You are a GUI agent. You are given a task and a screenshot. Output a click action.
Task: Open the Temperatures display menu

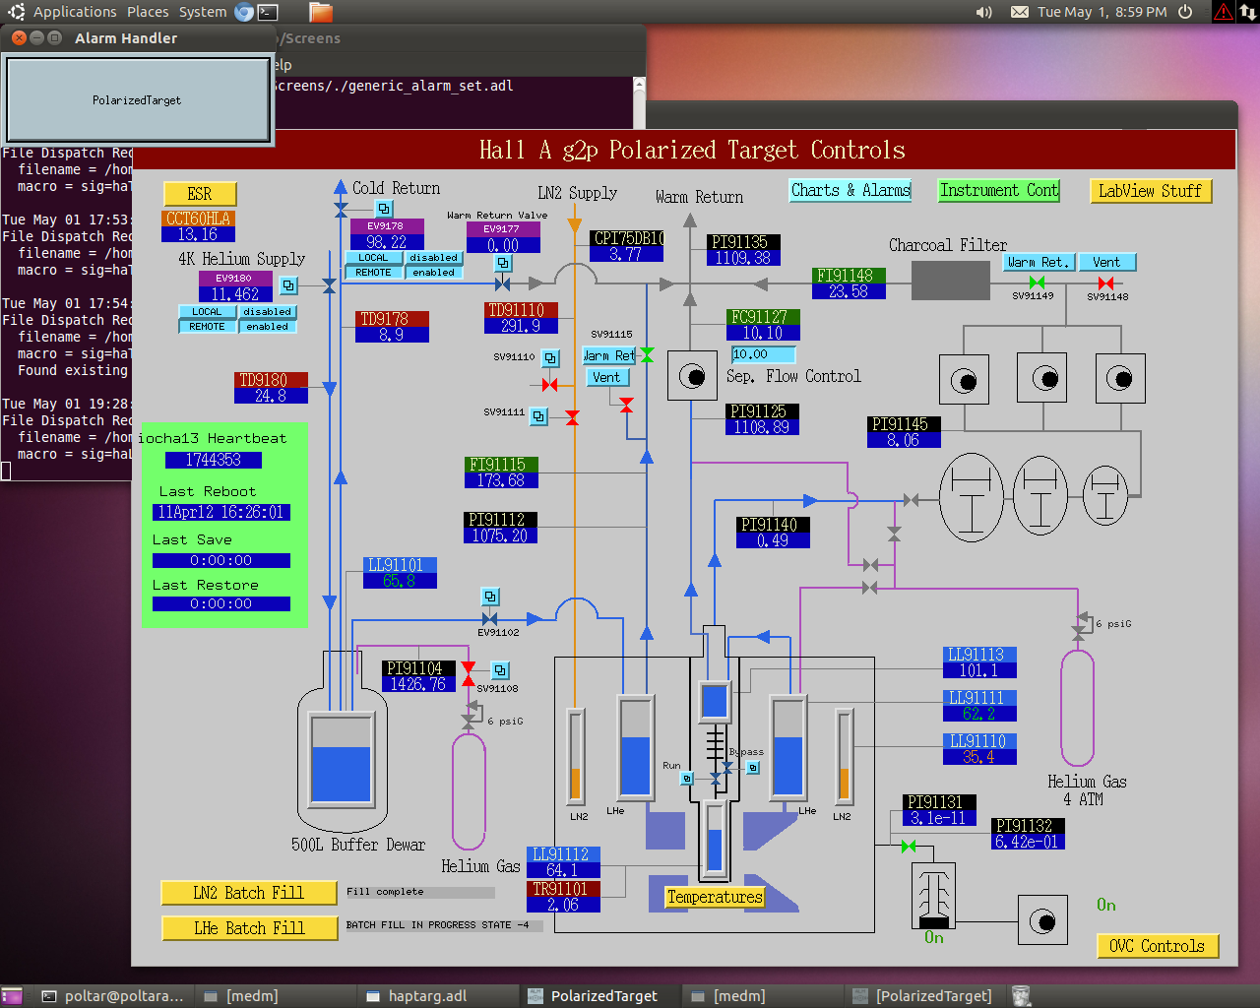tap(715, 897)
